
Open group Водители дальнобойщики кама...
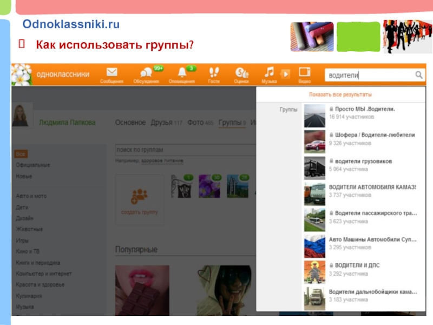[373, 291]
